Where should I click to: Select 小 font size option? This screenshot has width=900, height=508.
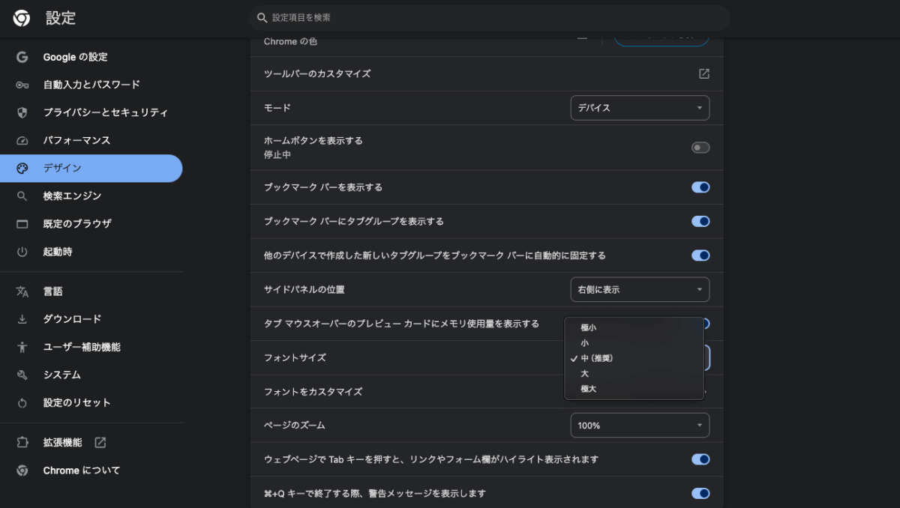tap(634, 342)
